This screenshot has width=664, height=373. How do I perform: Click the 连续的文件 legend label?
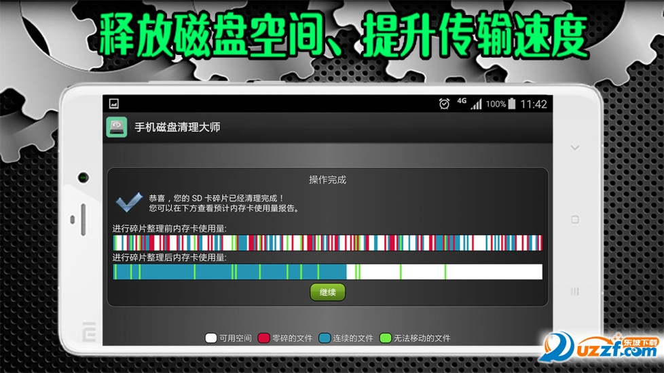click(353, 338)
